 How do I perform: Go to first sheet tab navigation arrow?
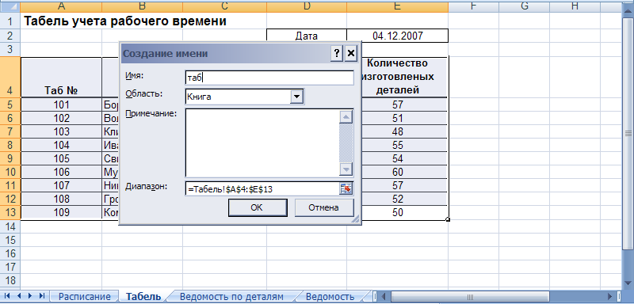[x=7, y=296]
